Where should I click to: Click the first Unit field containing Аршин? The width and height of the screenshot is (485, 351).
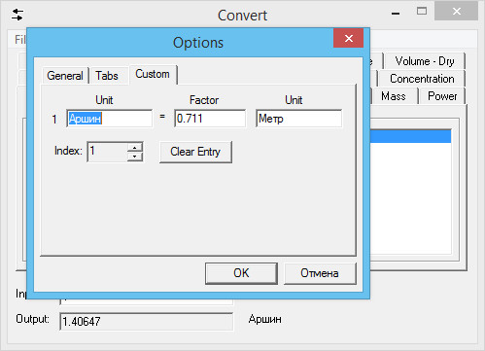coord(109,119)
